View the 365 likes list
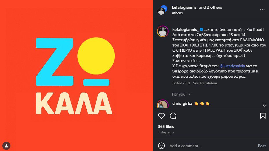Screen dimensions: 269x151 tap(166, 126)
